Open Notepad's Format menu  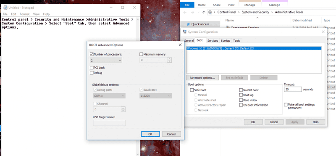coord(25,14)
